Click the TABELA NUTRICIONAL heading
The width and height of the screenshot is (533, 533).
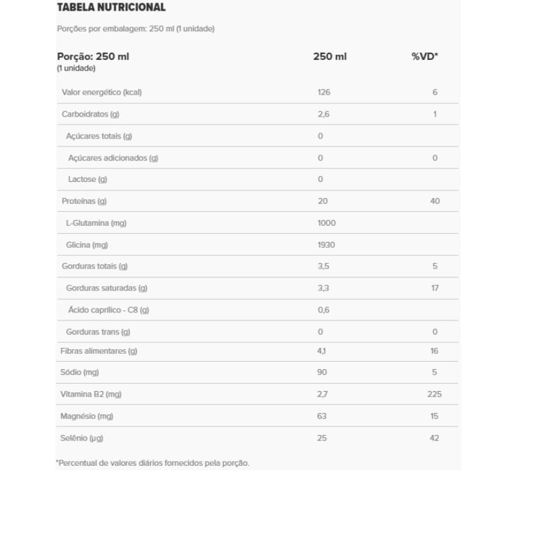click(x=111, y=7)
